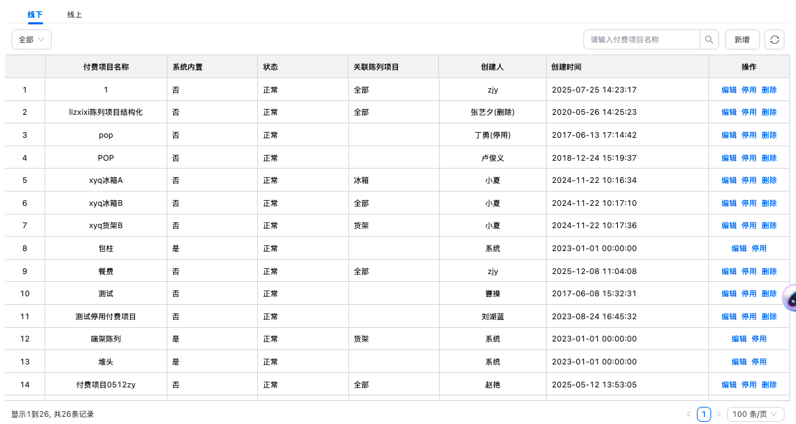
Task: Click 停用 for lizxixi陈列项目结构化
Action: (x=749, y=113)
